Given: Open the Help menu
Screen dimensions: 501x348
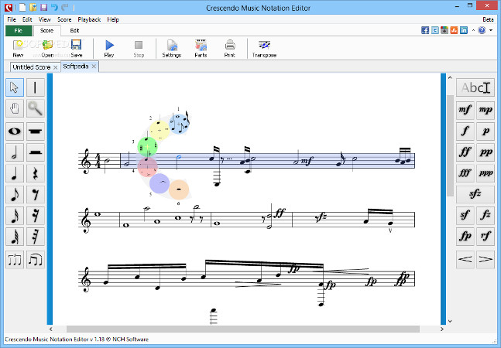Looking at the screenshot, I should (x=113, y=19).
